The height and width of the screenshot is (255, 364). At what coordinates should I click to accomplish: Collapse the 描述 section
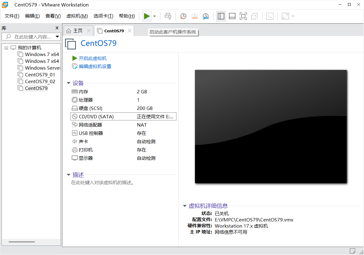69,175
